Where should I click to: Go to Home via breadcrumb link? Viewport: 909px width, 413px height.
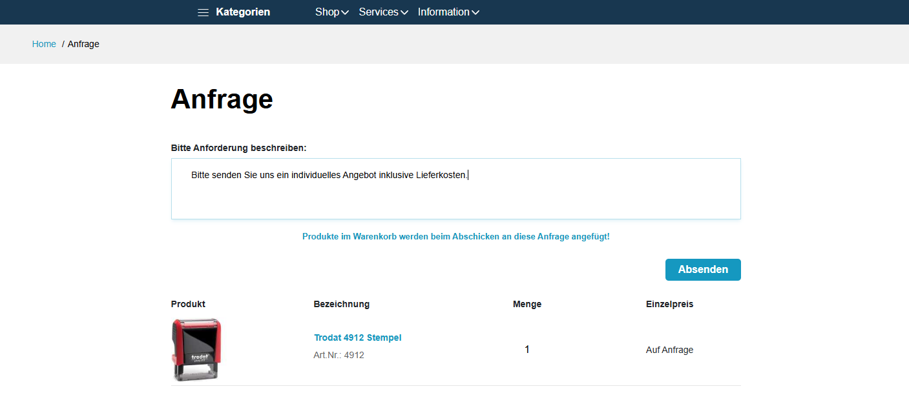[x=44, y=44]
